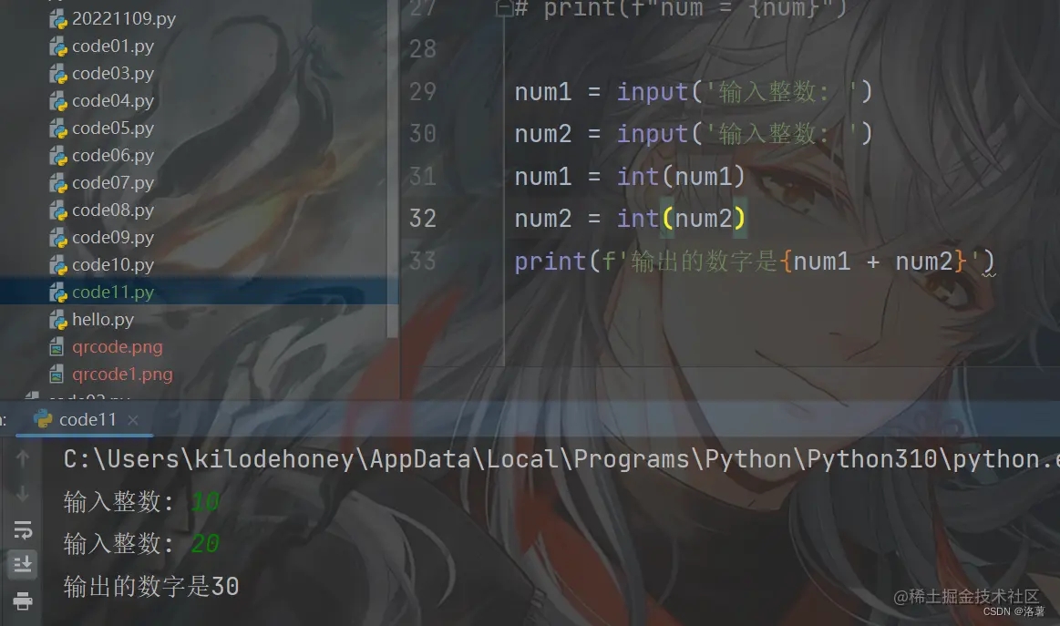Click Python file icon beside hello.py
Image resolution: width=1060 pixels, height=626 pixels.
pyautogui.click(x=58, y=320)
